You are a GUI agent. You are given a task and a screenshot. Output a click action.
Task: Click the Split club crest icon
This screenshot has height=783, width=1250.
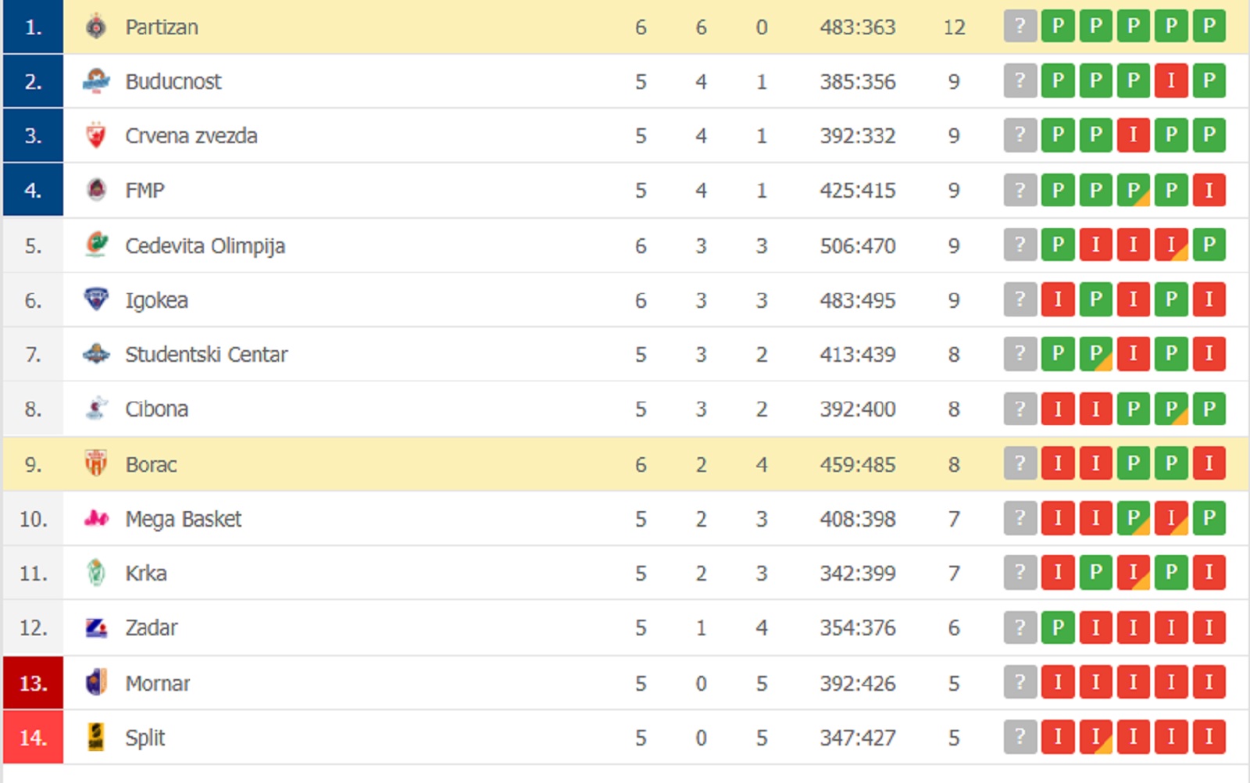click(97, 737)
